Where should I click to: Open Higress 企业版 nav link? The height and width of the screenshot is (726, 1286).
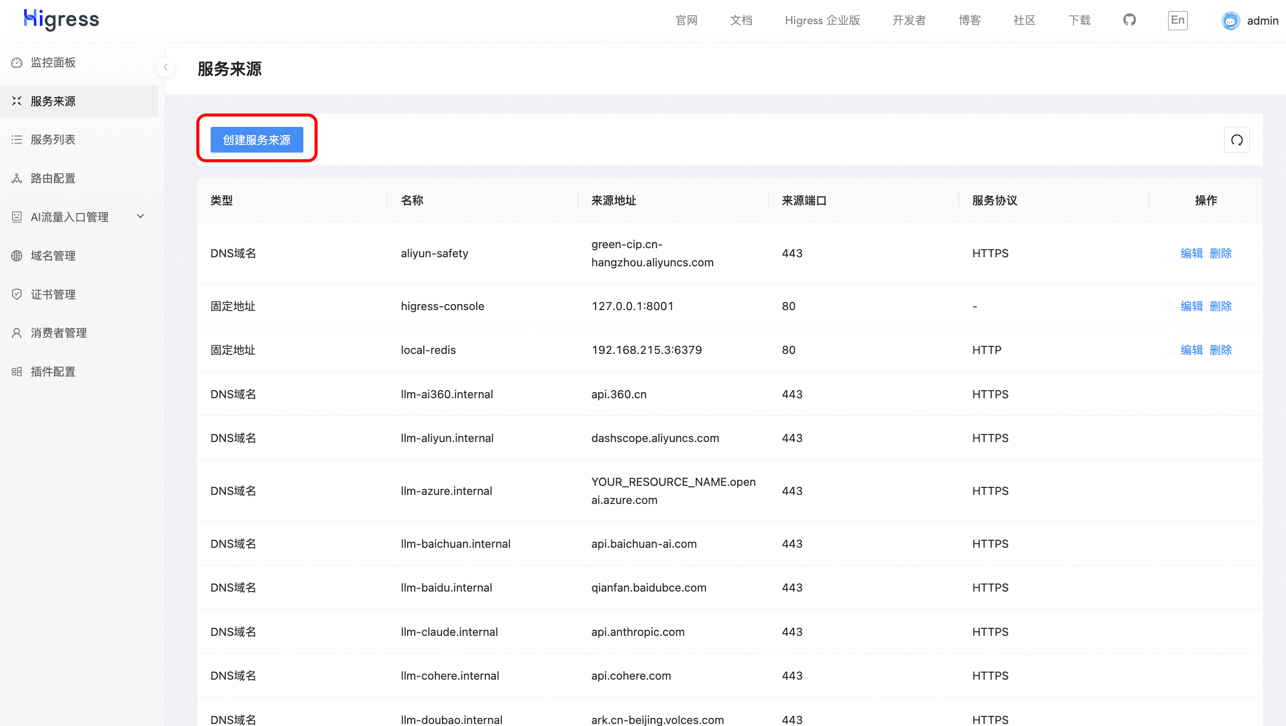pos(822,20)
